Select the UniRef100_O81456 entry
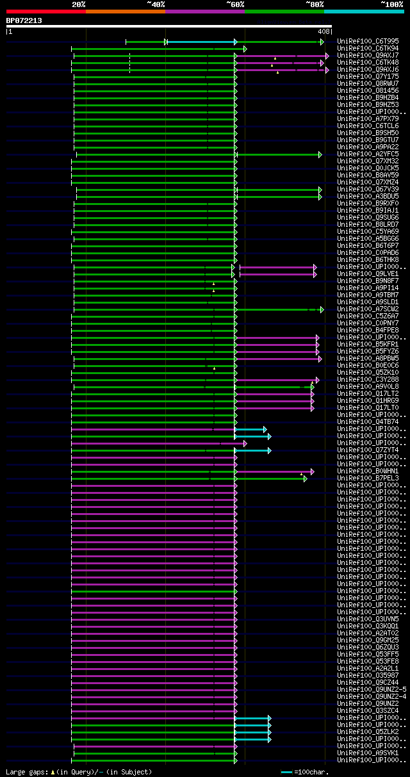410x777 pixels. point(368,90)
